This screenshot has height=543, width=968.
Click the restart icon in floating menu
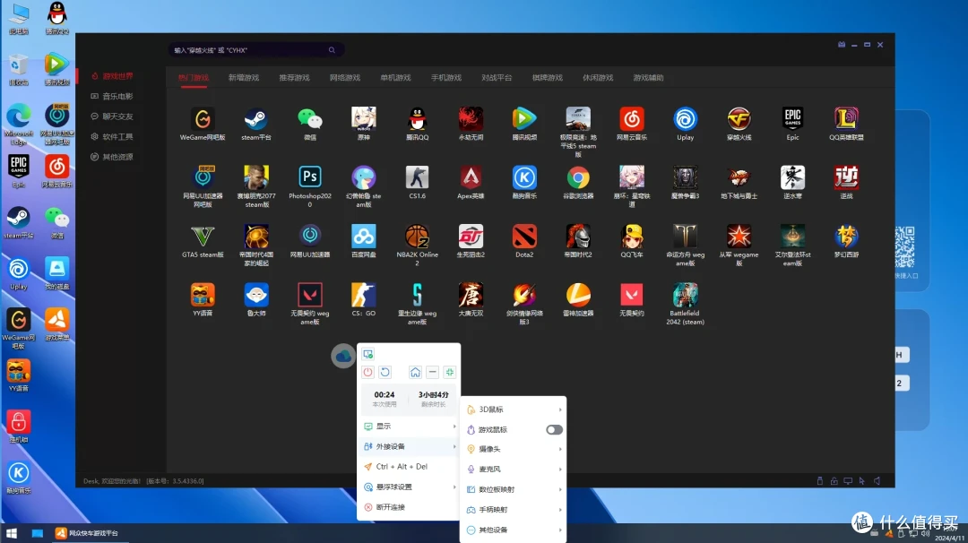point(385,372)
